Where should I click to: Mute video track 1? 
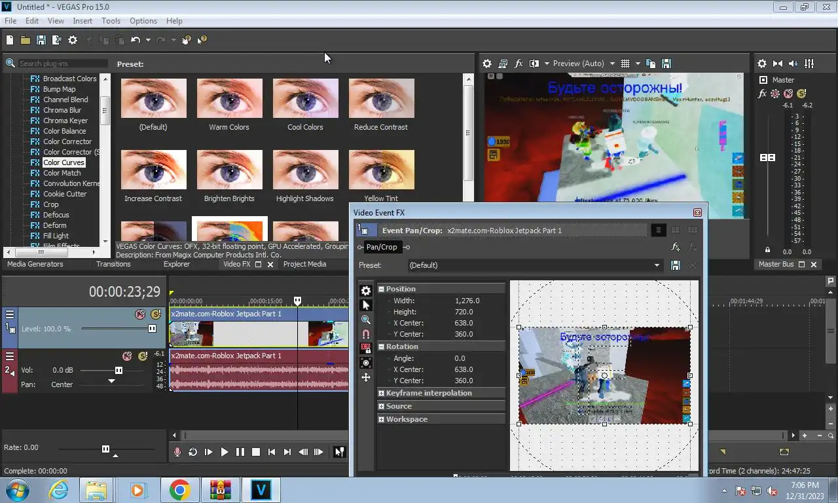pos(140,314)
